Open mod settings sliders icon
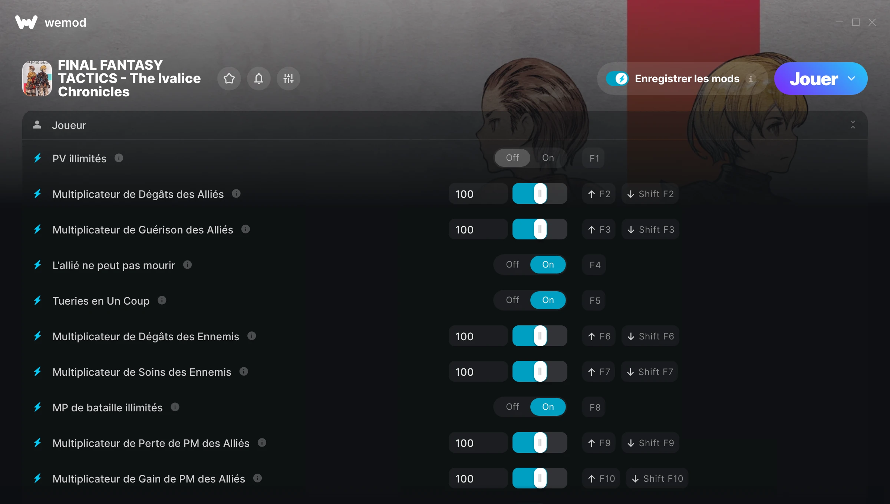 click(x=289, y=79)
